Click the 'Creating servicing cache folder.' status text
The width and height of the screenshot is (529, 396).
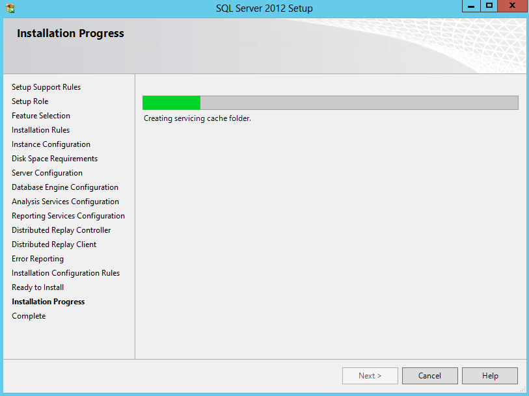(197, 118)
